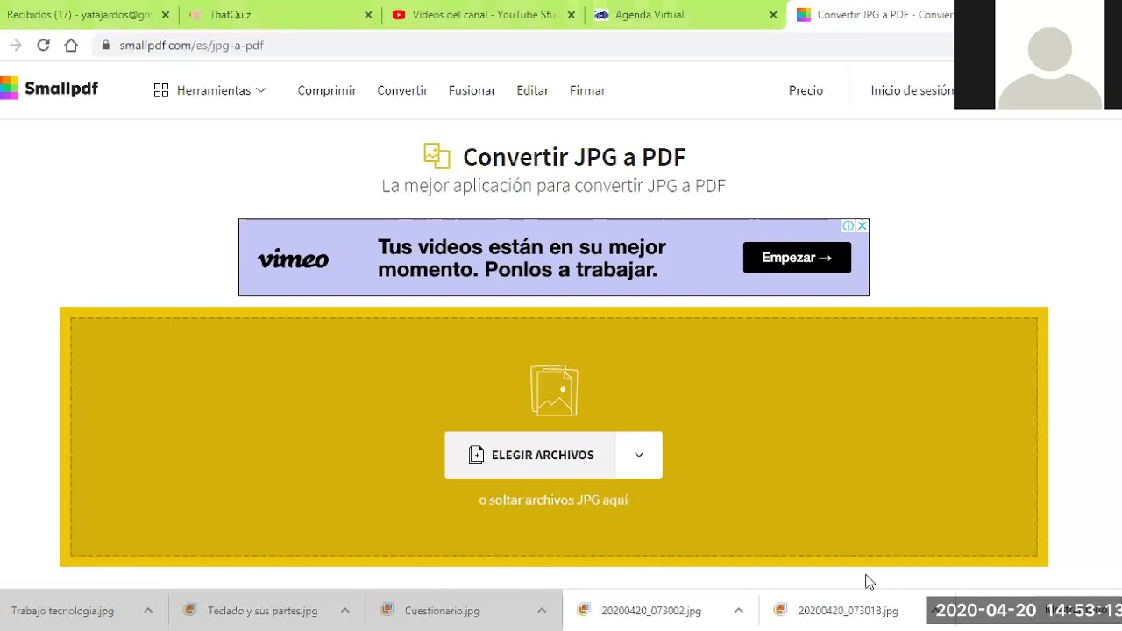
Task: Click the Smallpdf logo
Action: click(x=49, y=89)
